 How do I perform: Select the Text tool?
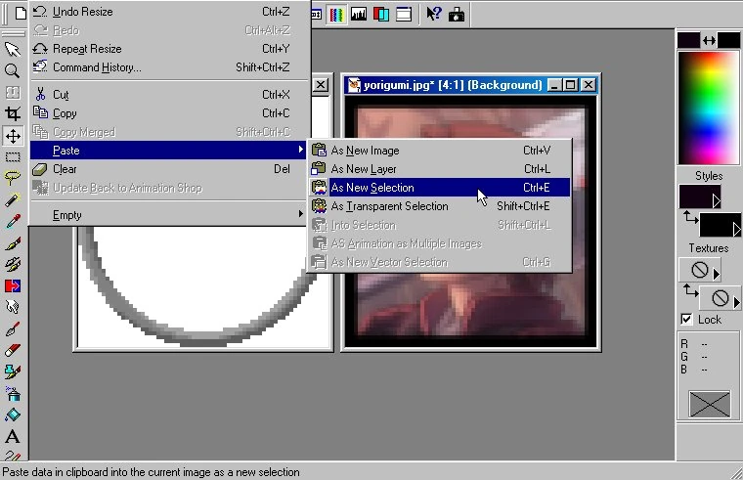pyautogui.click(x=13, y=436)
